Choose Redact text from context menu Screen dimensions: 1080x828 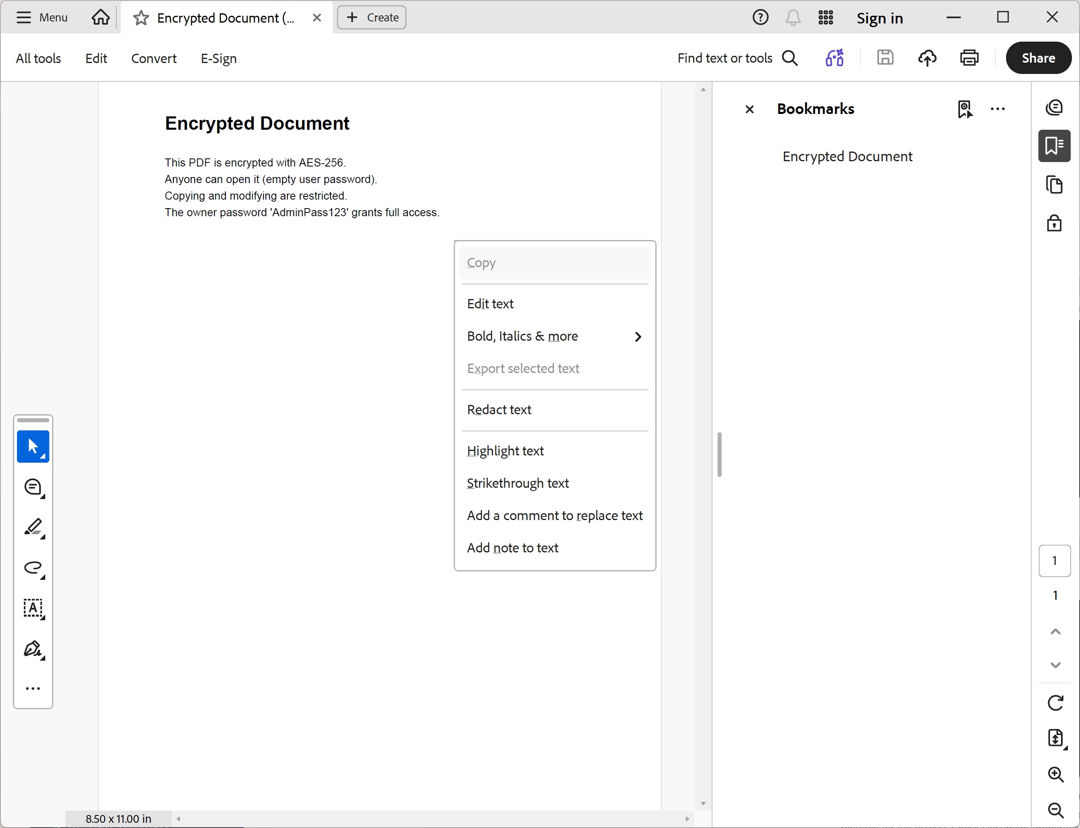coord(499,409)
